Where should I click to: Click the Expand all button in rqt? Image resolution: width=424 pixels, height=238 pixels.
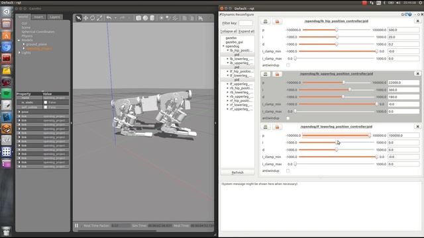[246, 31]
